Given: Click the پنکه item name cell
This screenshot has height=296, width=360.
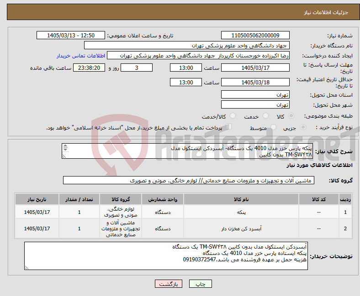Looking at the screenshot, I should tap(241, 213).
